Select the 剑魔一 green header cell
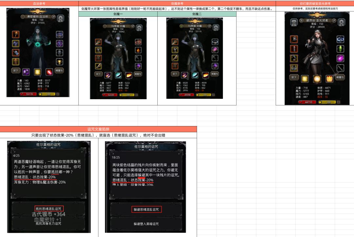The height and width of the screenshot is (237, 354). pos(118,14)
